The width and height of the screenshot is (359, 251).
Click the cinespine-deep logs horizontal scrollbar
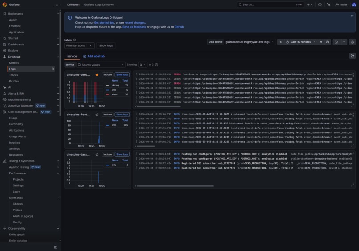coord(159,107)
